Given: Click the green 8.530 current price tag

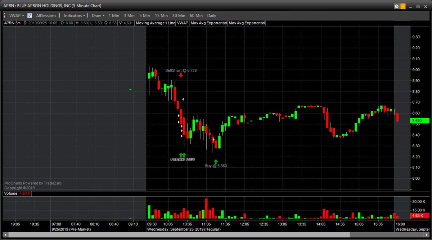Looking at the screenshot, I should tap(420, 121).
